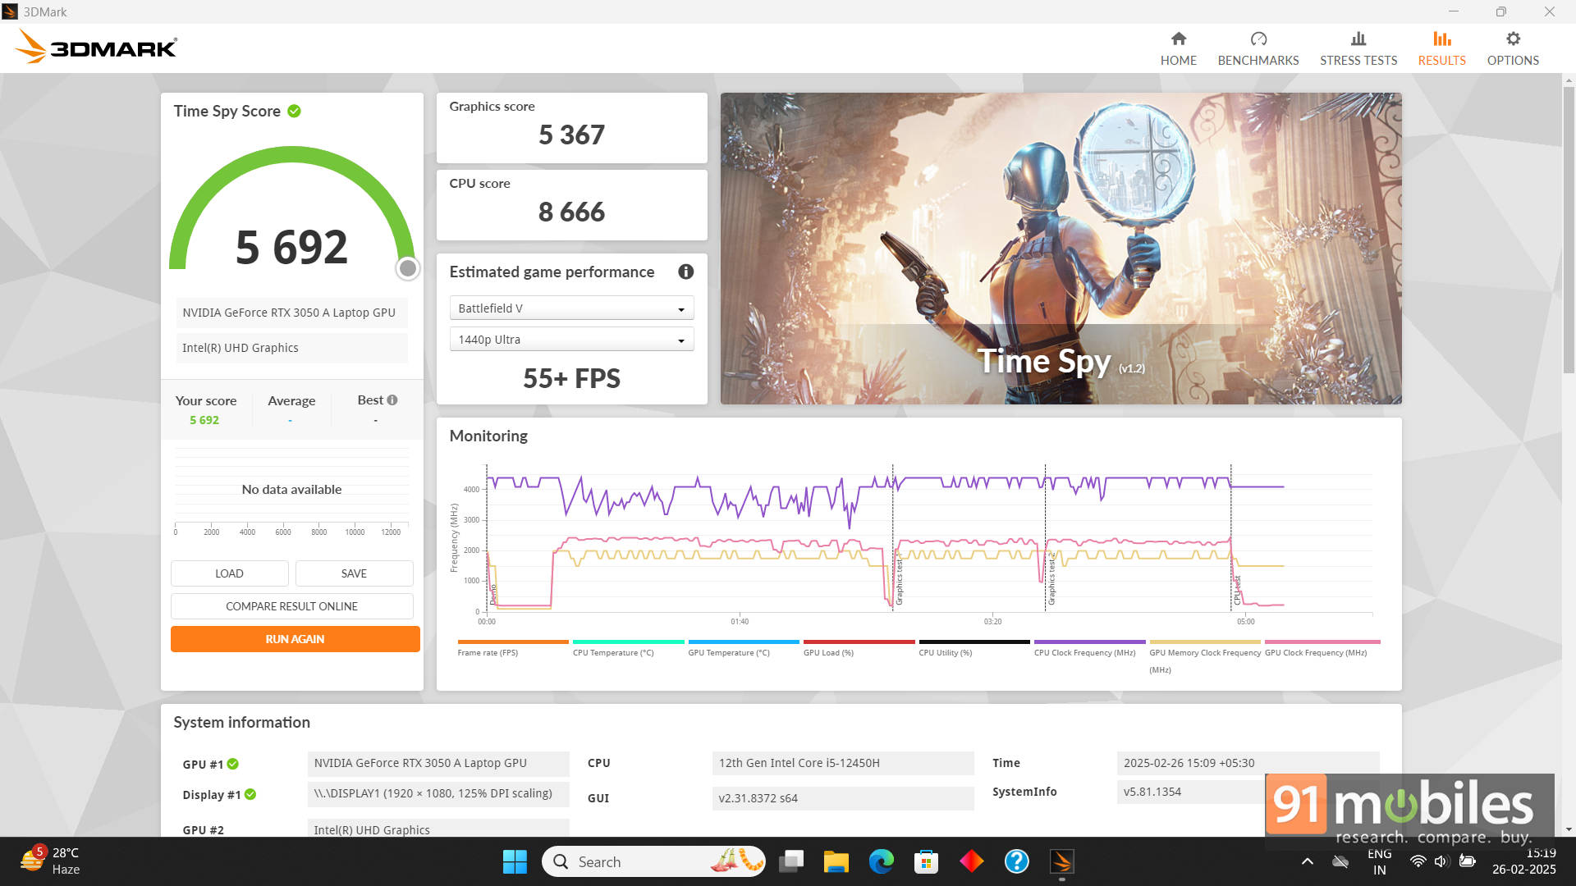Image resolution: width=1576 pixels, height=886 pixels.
Task: Click the CPU score value 8 666
Action: [x=571, y=212]
